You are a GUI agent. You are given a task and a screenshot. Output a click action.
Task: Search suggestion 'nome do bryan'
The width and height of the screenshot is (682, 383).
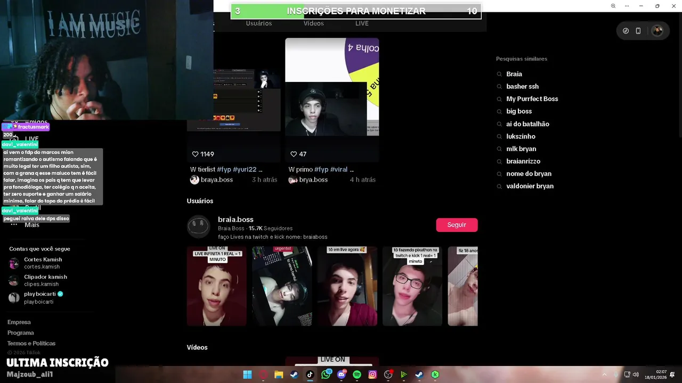529,174
